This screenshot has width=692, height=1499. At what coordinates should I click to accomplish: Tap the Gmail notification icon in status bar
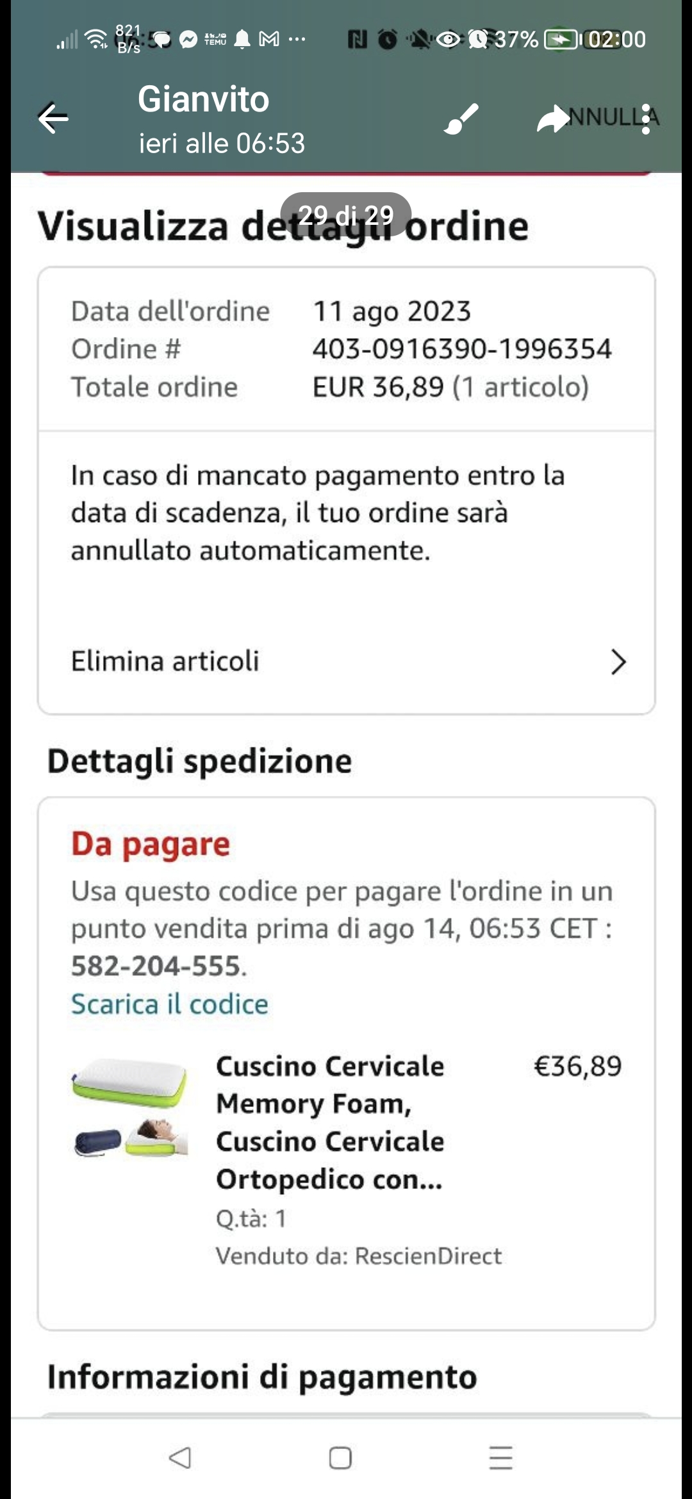coord(269,40)
